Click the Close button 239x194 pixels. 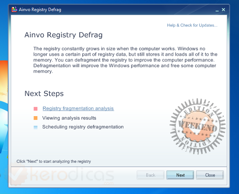click(x=210, y=175)
